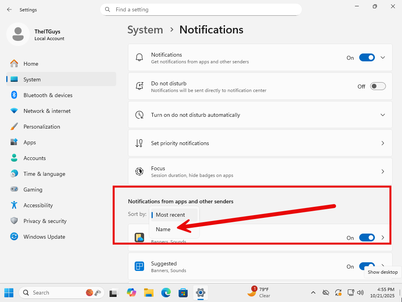The image size is (402, 302).
Task: Toggle off Suggested notifications
Action: pyautogui.click(x=367, y=267)
